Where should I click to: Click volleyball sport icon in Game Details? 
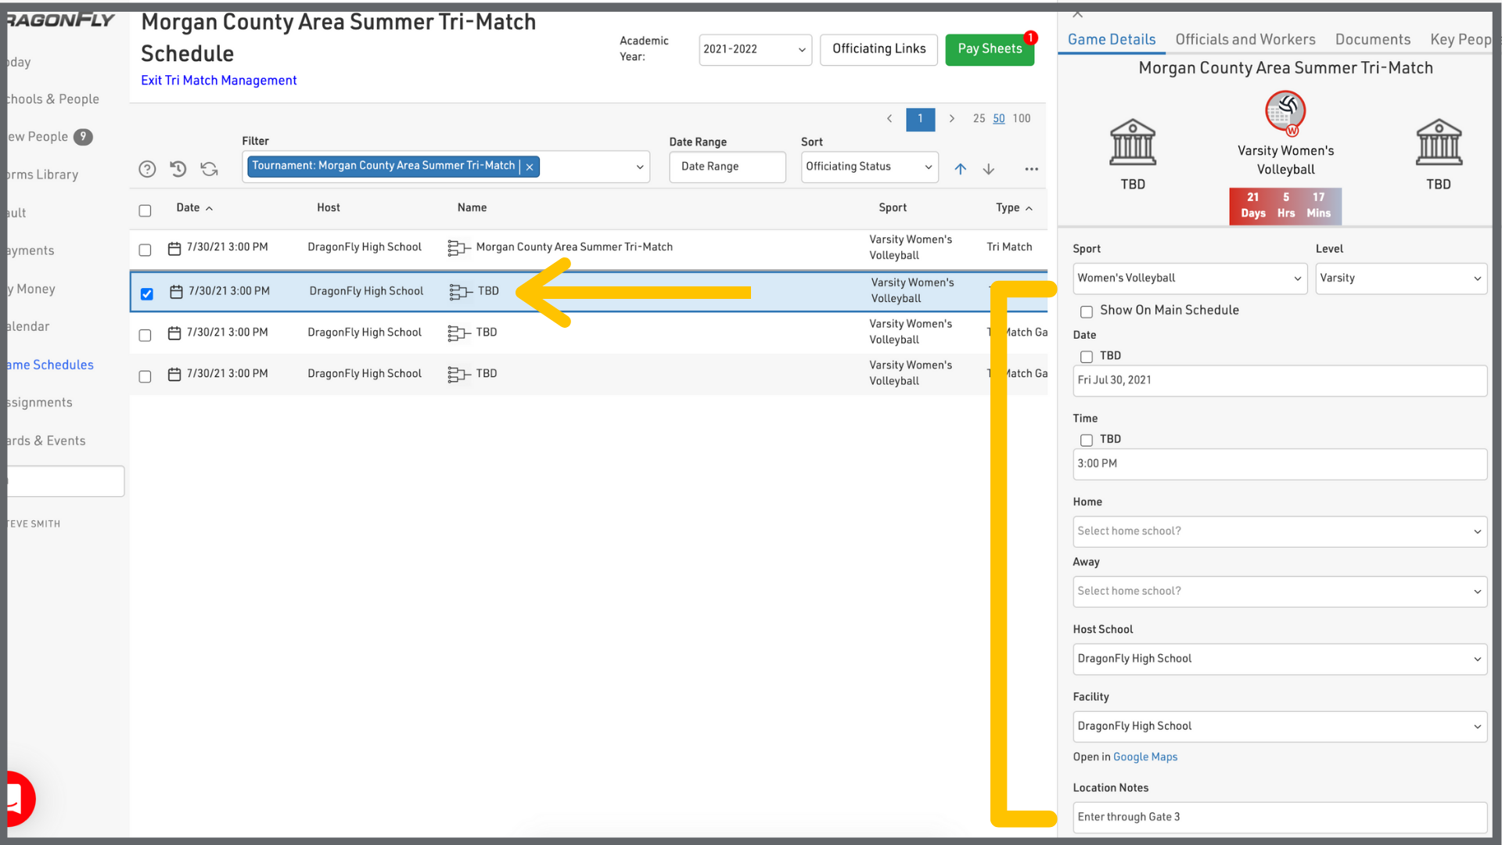[x=1285, y=111]
